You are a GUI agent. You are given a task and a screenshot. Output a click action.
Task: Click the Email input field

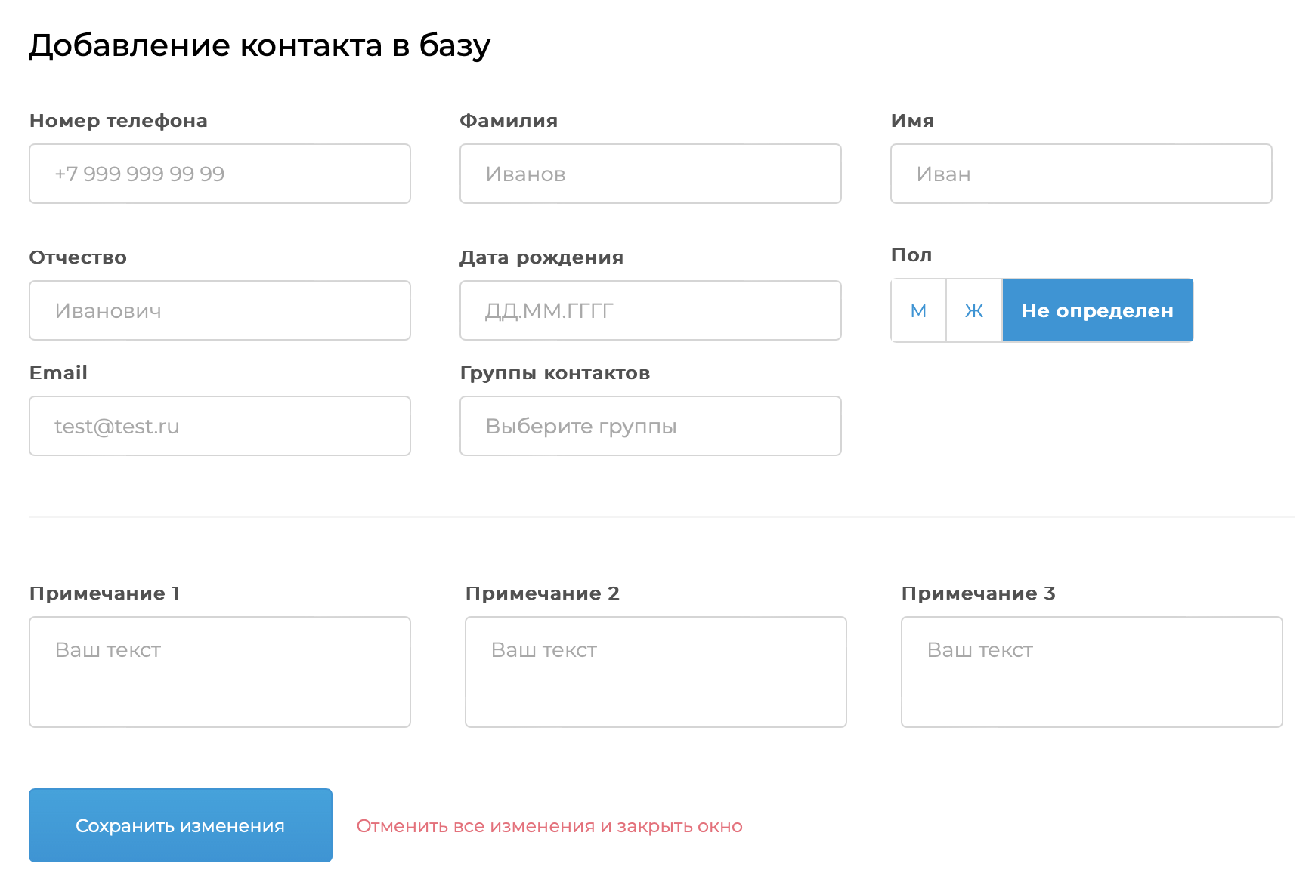(x=219, y=426)
